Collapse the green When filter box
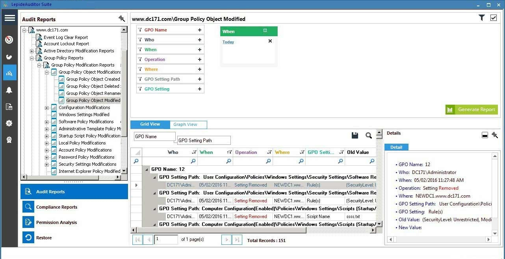 pos(265,31)
